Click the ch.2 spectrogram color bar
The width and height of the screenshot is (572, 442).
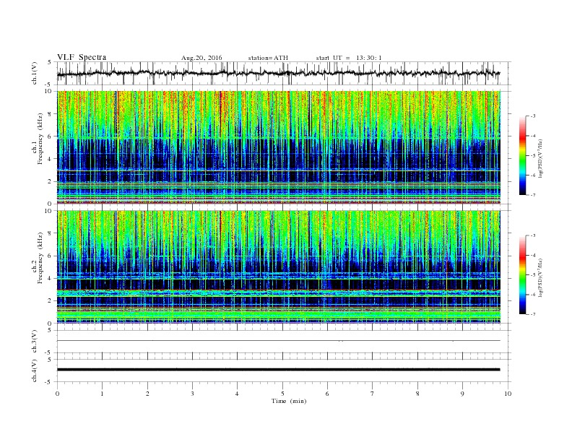(x=522, y=274)
